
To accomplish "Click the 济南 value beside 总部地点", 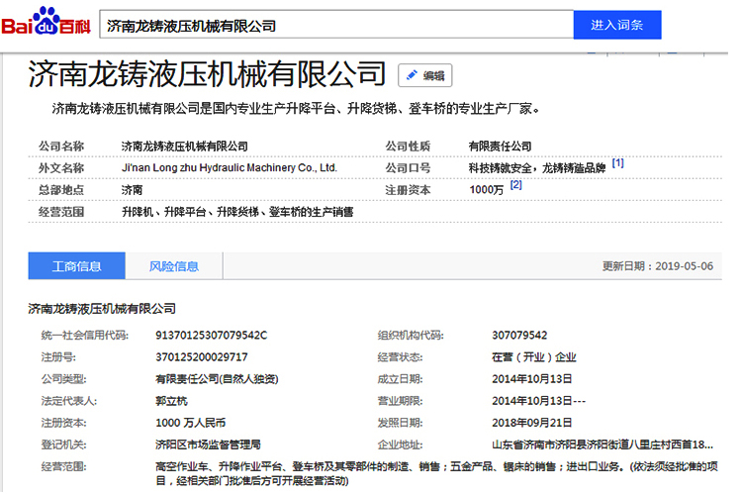I will [132, 190].
